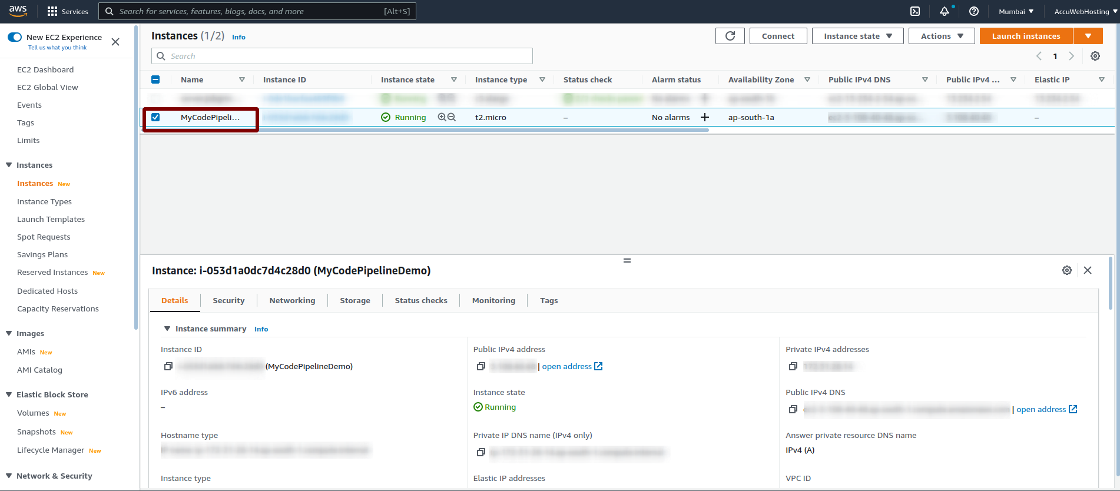This screenshot has width=1120, height=491.
Task: Copy the Private IPv4 address
Action: pos(793,366)
